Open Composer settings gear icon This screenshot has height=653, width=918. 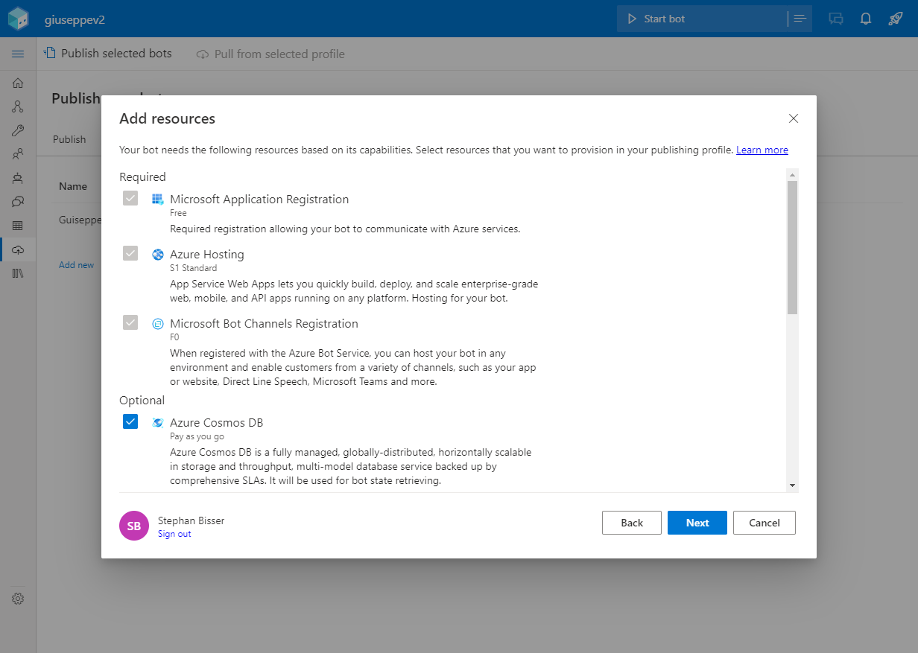click(18, 599)
